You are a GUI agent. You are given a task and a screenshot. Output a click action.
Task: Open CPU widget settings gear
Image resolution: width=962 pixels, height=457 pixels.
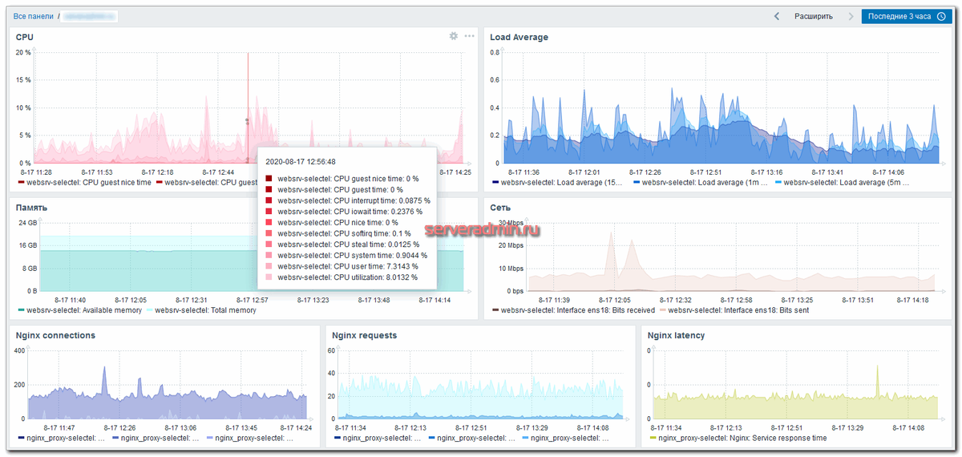(x=454, y=36)
